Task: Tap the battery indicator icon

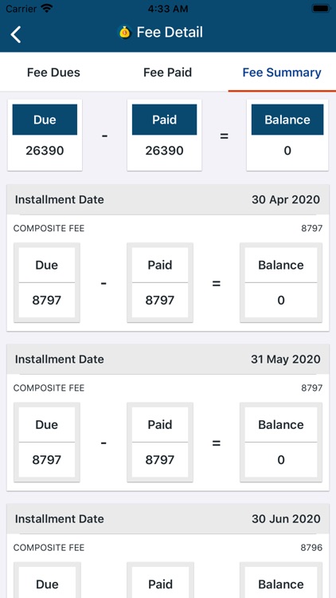Action: click(320, 9)
